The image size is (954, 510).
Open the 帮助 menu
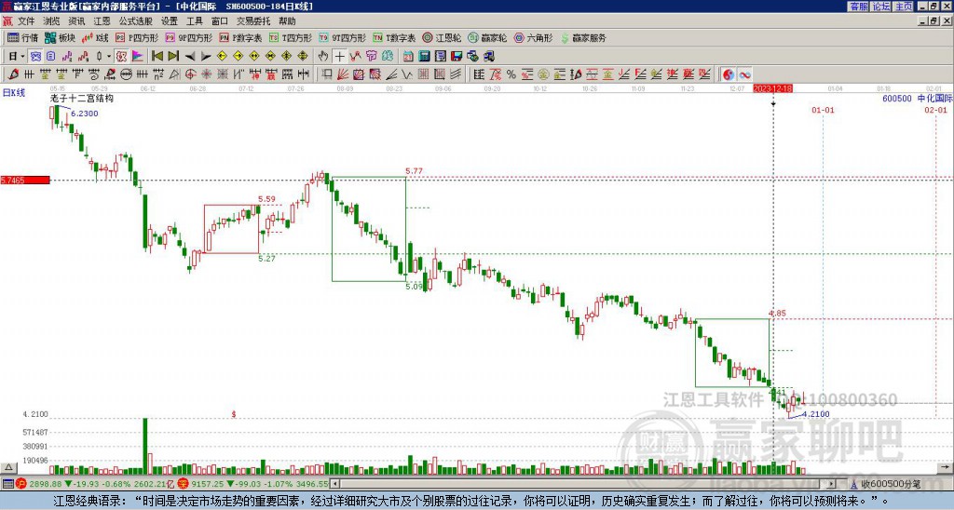point(287,21)
